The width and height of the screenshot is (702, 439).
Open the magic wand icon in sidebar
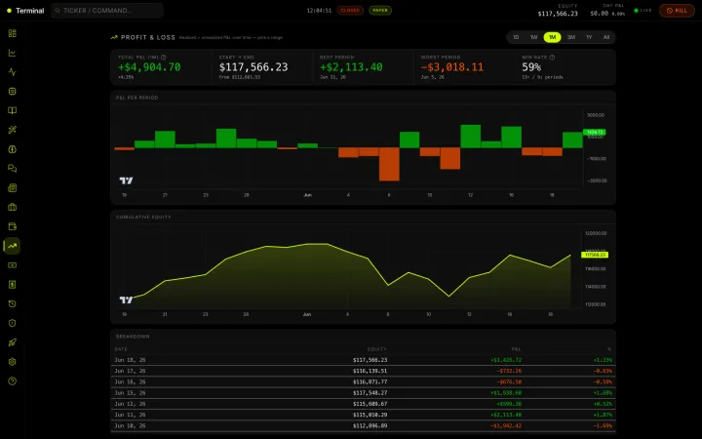point(12,130)
